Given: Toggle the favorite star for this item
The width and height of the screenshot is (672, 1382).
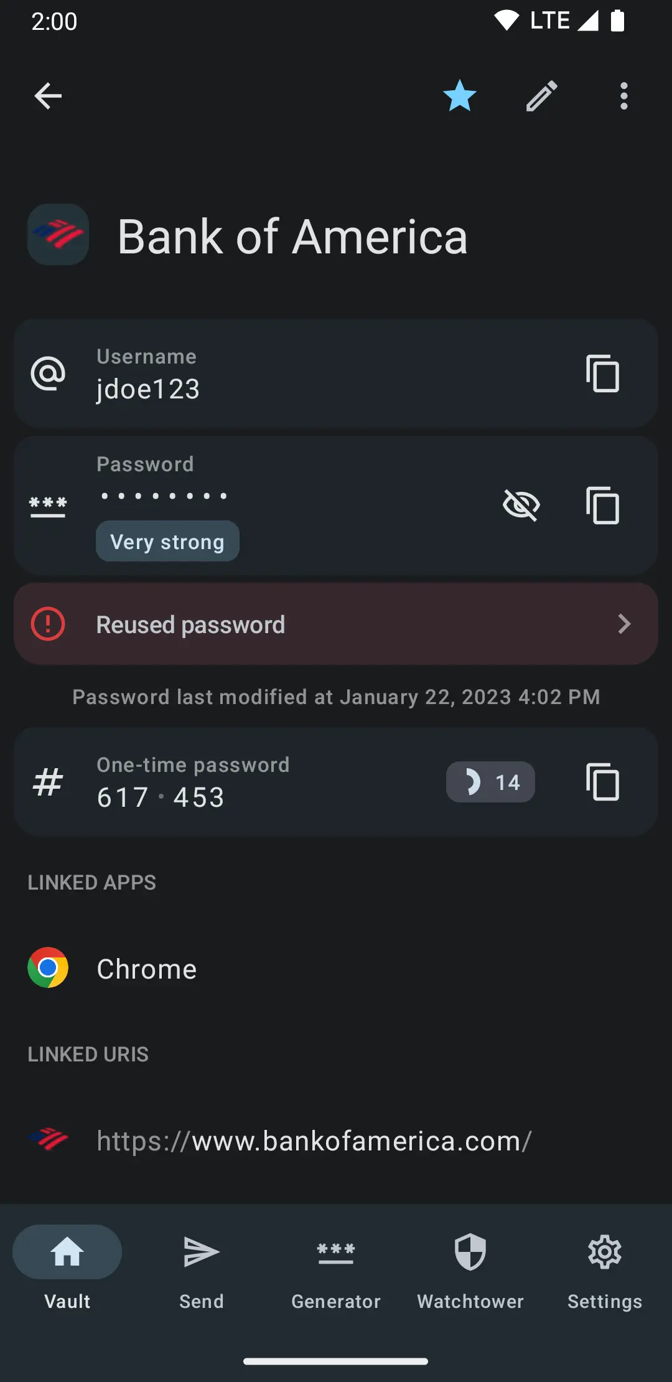Looking at the screenshot, I should [460, 96].
